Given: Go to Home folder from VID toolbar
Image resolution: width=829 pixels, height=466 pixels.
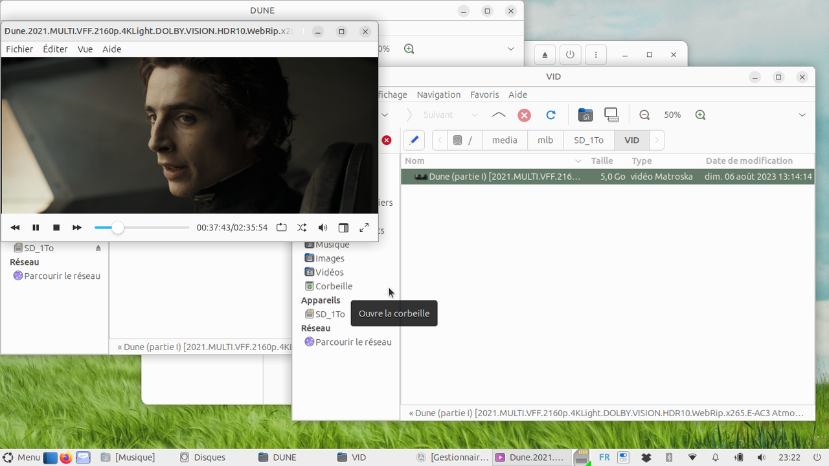Looking at the screenshot, I should 585,115.
